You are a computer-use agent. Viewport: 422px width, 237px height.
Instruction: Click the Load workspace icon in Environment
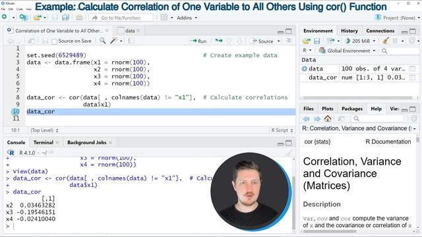pos(307,41)
